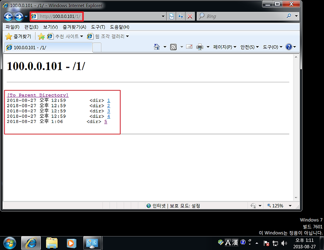Open Windows Explorer folder taskbar icon
Image resolution: width=324 pixels, height=250 pixels.
click(52, 243)
